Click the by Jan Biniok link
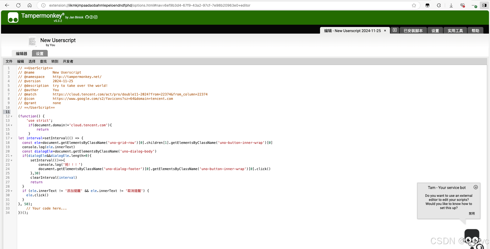This screenshot has width=490, height=249. 74,17
